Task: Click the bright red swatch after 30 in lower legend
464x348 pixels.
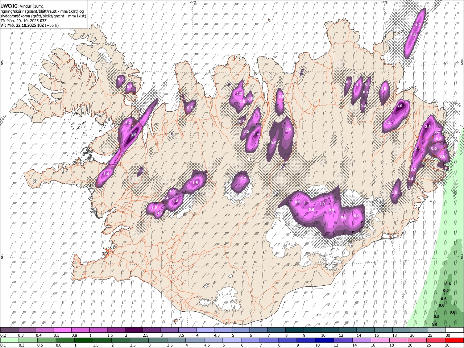Action: 455,340
